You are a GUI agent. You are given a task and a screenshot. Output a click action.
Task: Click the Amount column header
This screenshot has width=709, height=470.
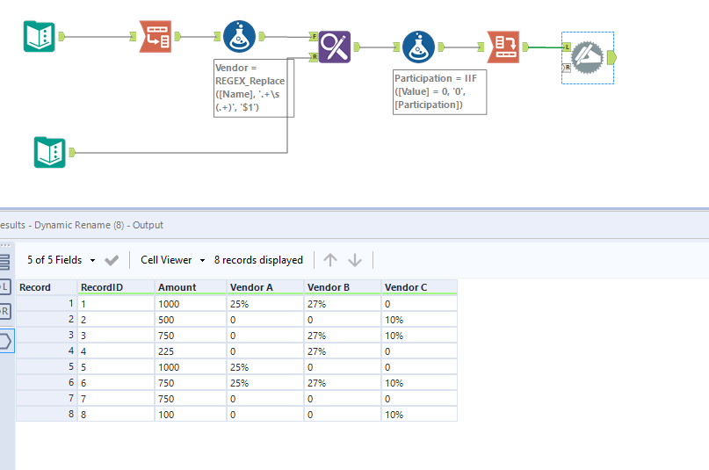(x=177, y=287)
